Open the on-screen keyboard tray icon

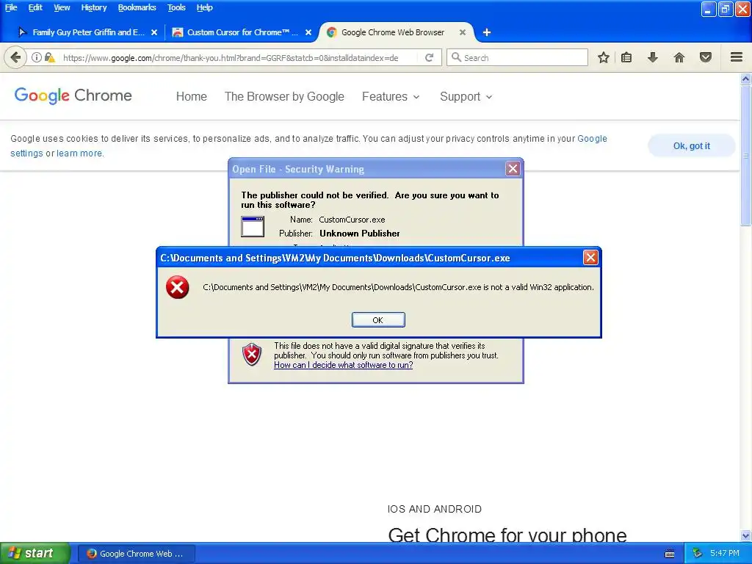(670, 554)
